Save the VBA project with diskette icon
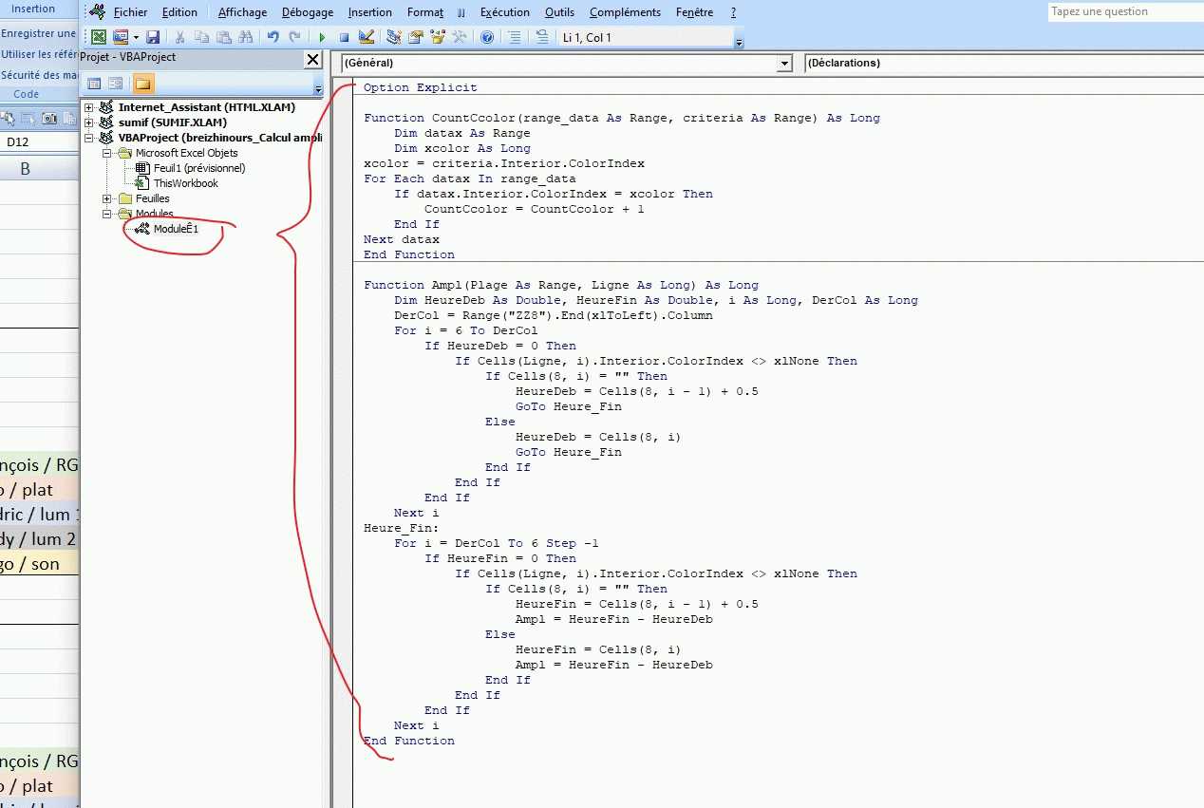The image size is (1204, 808). [152, 37]
